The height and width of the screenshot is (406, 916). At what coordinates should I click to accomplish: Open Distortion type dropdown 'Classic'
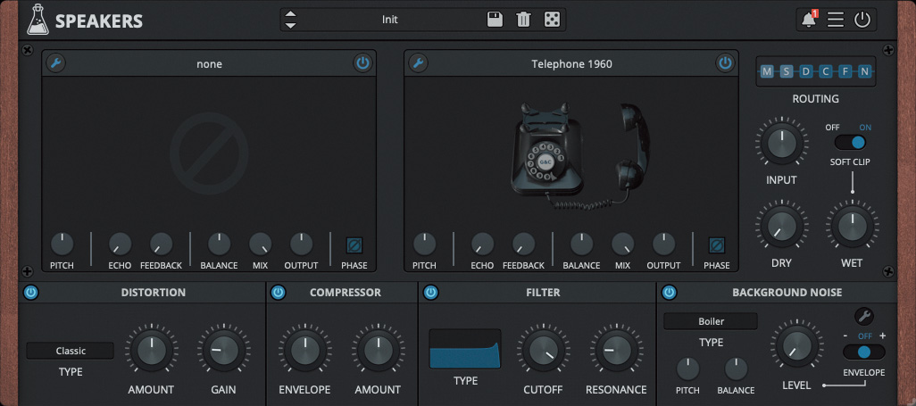pos(71,351)
